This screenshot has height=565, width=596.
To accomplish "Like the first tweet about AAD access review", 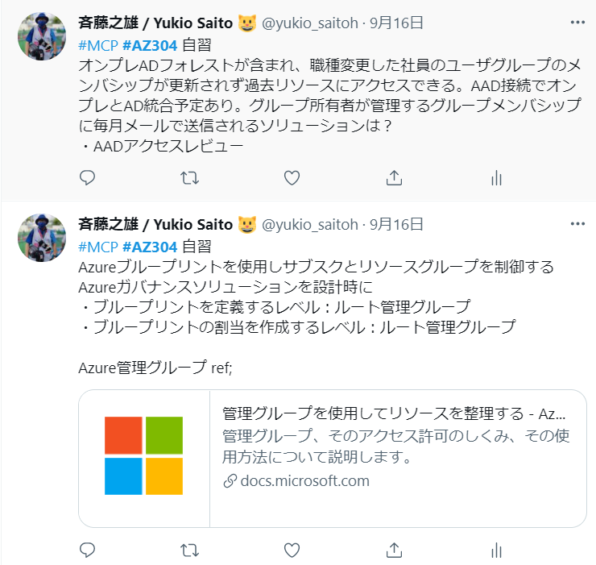I will tap(292, 177).
